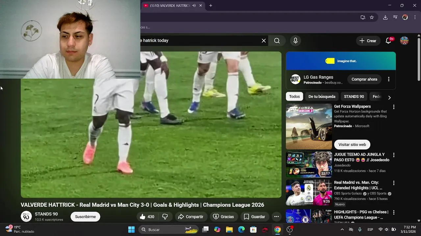Mute the tab via speaker icon

tap(194, 6)
